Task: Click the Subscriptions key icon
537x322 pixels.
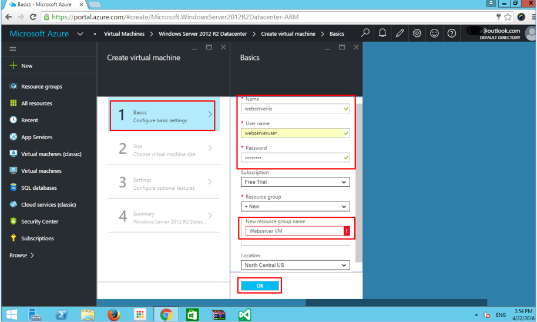Action: (x=14, y=238)
